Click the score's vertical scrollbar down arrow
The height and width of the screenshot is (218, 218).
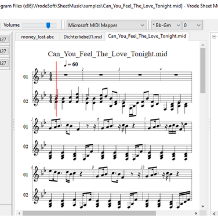203,206
